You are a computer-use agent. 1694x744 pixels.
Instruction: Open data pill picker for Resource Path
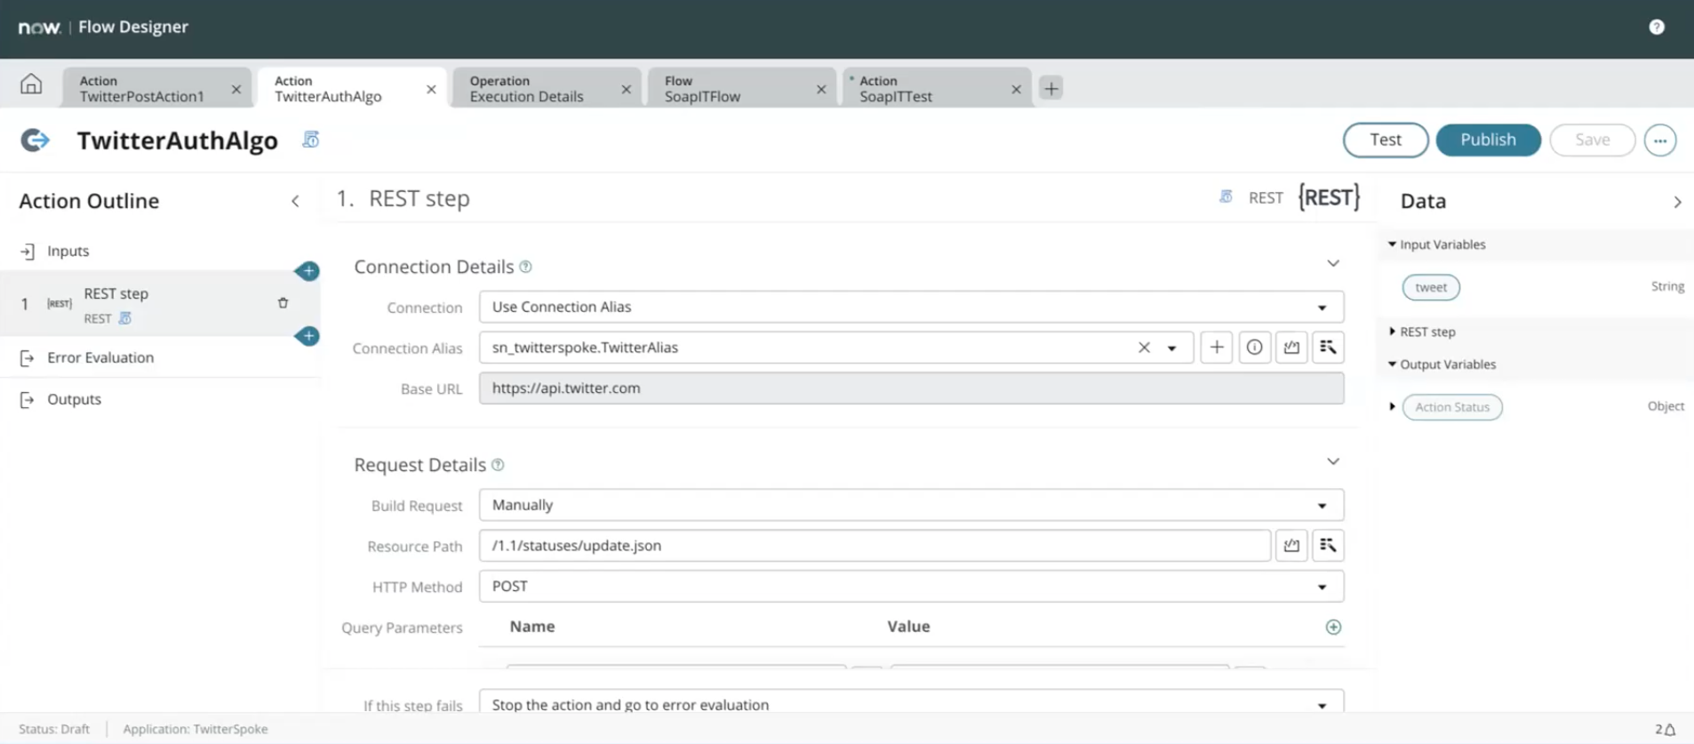1328,546
